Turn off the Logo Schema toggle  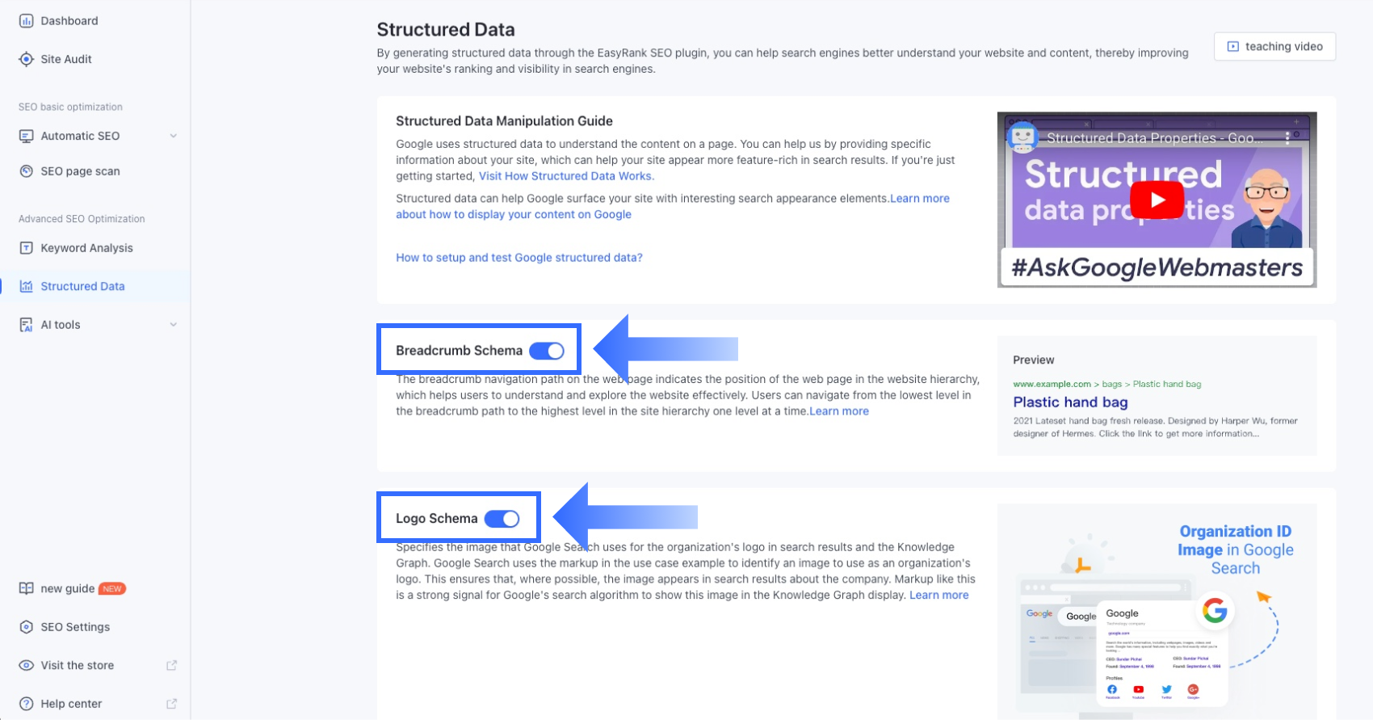[502, 519]
